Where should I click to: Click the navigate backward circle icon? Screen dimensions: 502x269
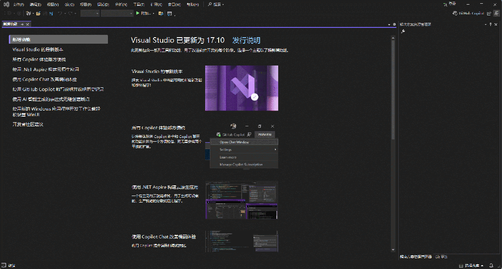[9, 13]
